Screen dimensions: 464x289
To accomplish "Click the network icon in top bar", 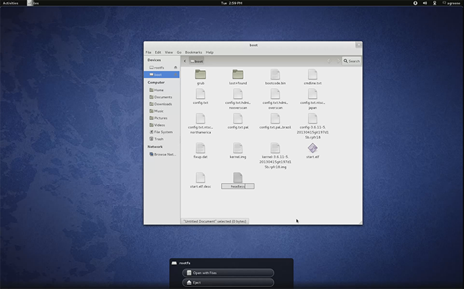I will pyautogui.click(x=435, y=3).
